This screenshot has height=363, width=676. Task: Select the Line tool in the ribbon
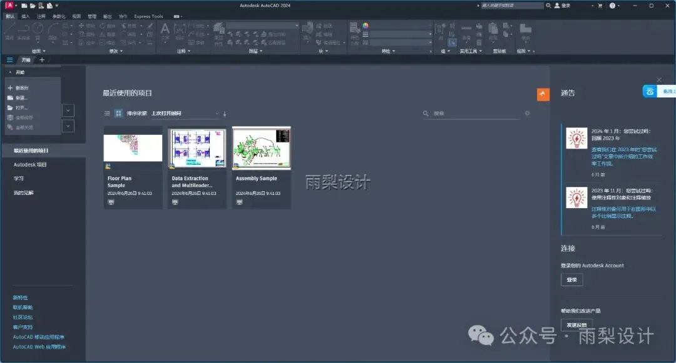(x=9, y=30)
